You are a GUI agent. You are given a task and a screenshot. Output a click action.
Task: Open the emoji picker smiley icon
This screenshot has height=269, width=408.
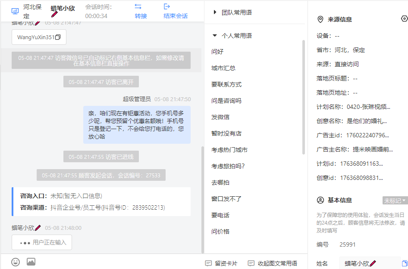click(16, 262)
